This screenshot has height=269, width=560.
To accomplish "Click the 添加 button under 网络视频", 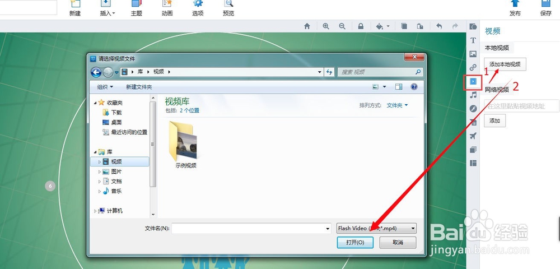I will click(x=494, y=120).
